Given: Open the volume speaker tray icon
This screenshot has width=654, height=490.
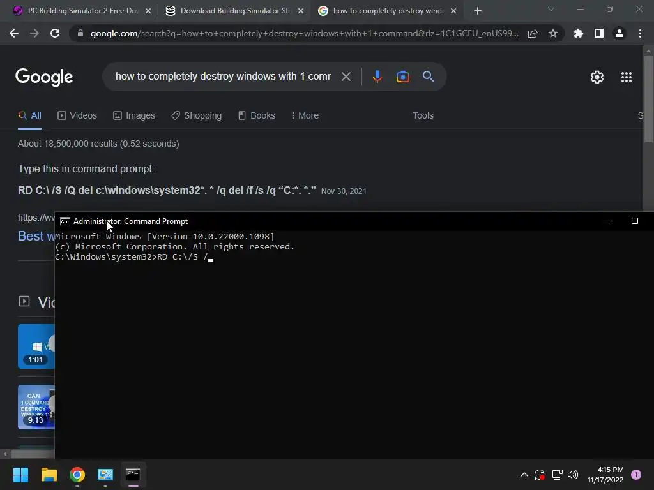Looking at the screenshot, I should click(x=573, y=475).
